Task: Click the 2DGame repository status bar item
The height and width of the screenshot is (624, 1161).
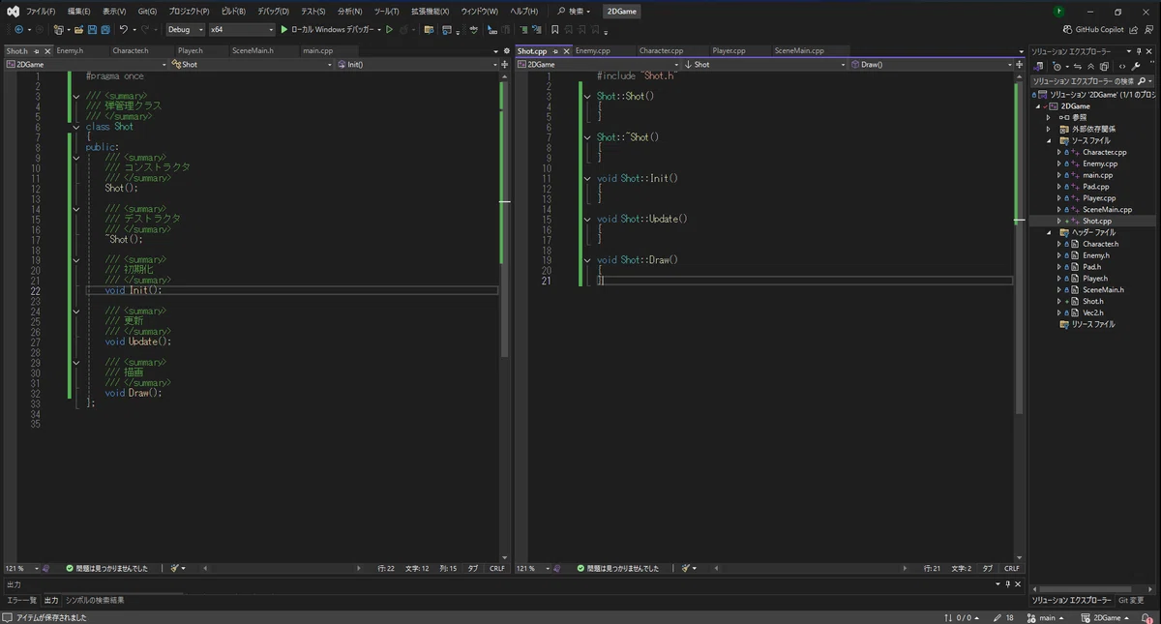Action: tap(1106, 617)
